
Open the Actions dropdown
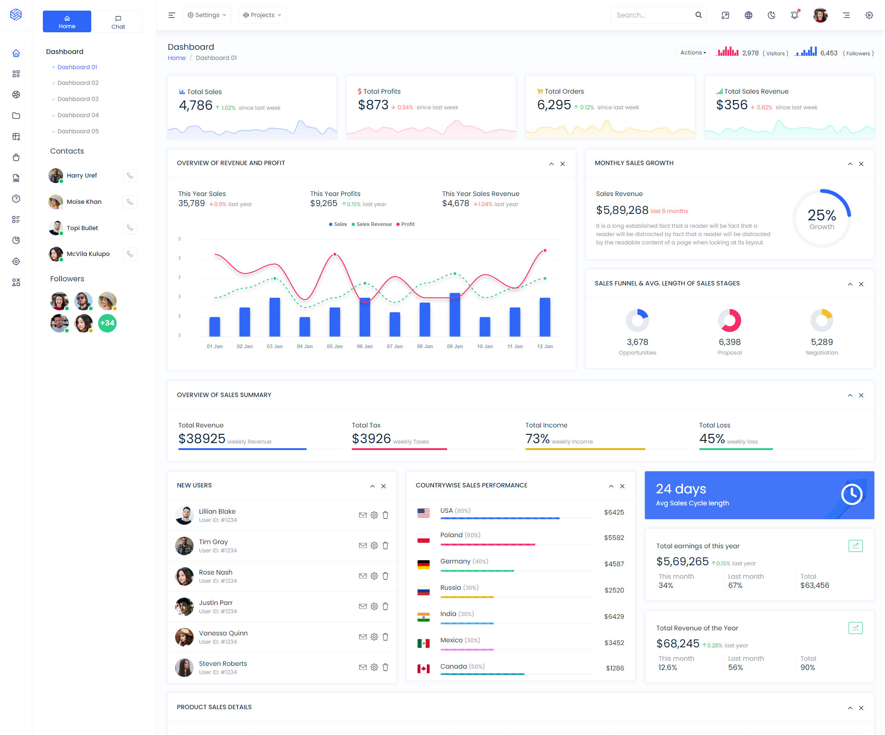pos(693,53)
